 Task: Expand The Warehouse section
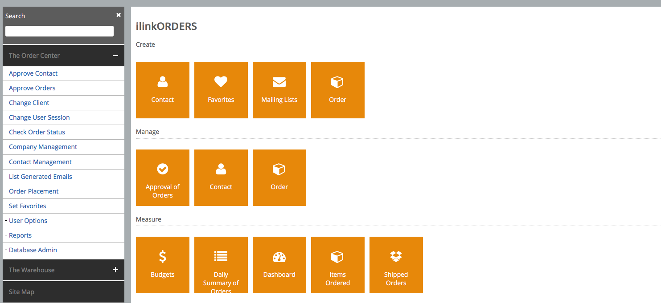pos(115,270)
